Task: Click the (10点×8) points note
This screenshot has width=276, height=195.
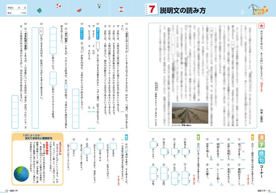Action: click(x=262, y=87)
